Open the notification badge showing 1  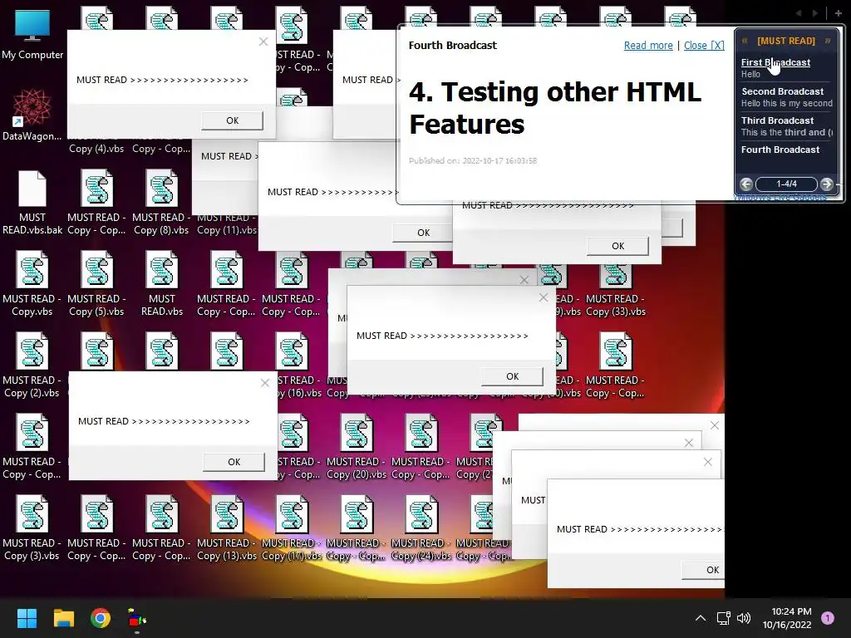click(x=827, y=618)
